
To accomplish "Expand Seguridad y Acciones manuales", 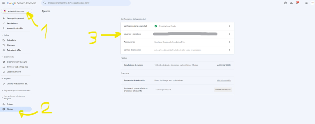I will click(x=2, y=91).
